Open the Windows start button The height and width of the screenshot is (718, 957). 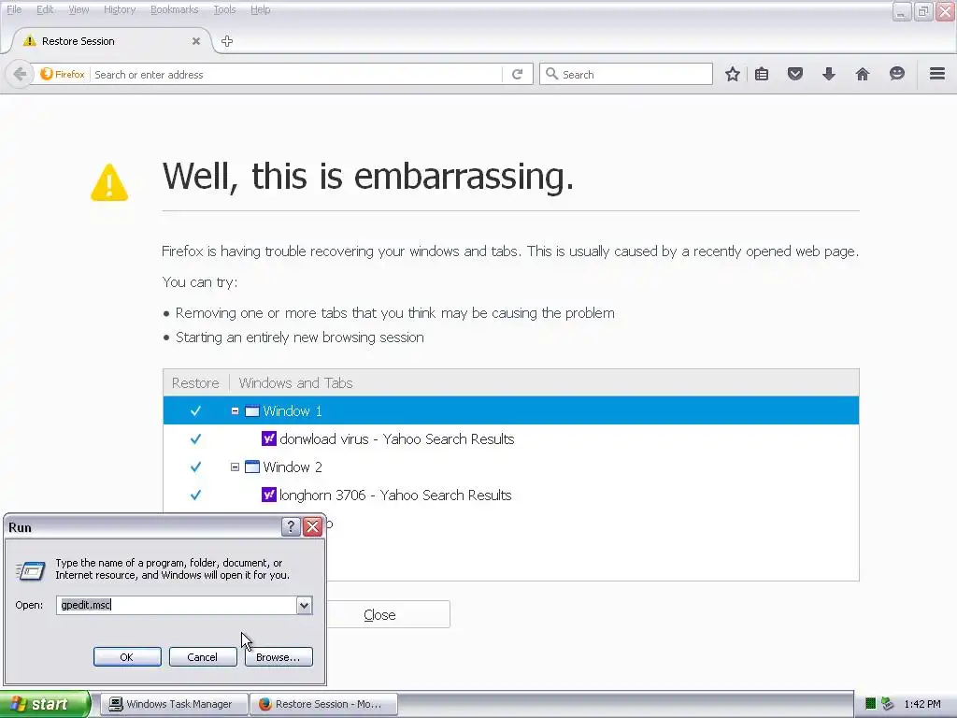45,704
